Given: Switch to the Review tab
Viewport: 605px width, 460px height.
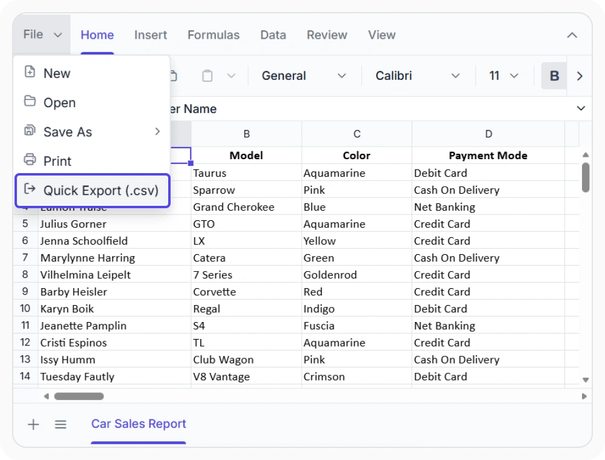Looking at the screenshot, I should pos(327,35).
